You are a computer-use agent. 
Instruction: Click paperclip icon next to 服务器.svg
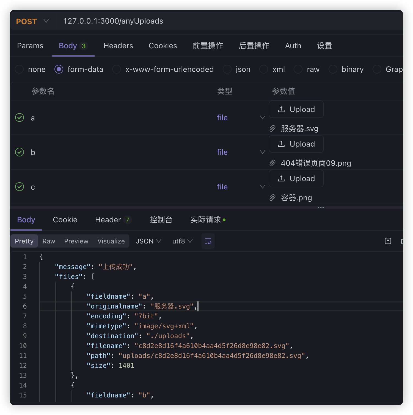coord(272,128)
